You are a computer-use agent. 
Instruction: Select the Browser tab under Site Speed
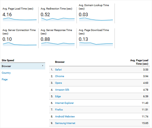(23, 66)
